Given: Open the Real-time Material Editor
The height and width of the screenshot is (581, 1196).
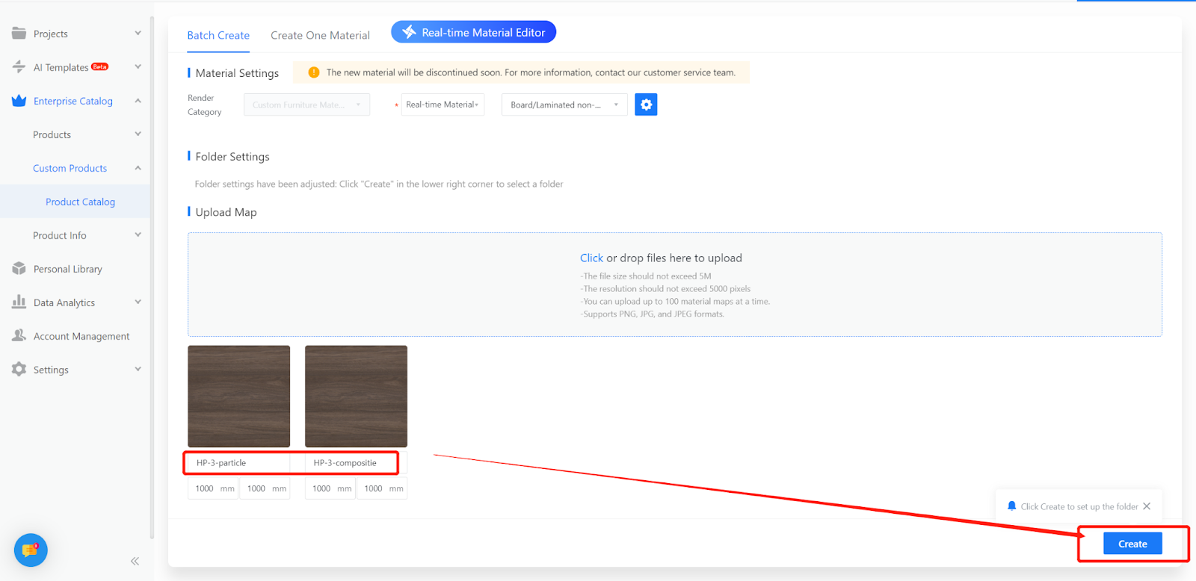Looking at the screenshot, I should (473, 32).
